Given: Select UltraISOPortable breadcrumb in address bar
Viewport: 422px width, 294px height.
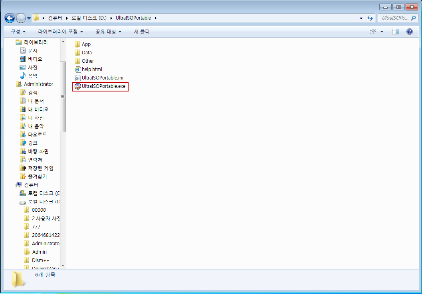Looking at the screenshot, I should pyautogui.click(x=133, y=18).
